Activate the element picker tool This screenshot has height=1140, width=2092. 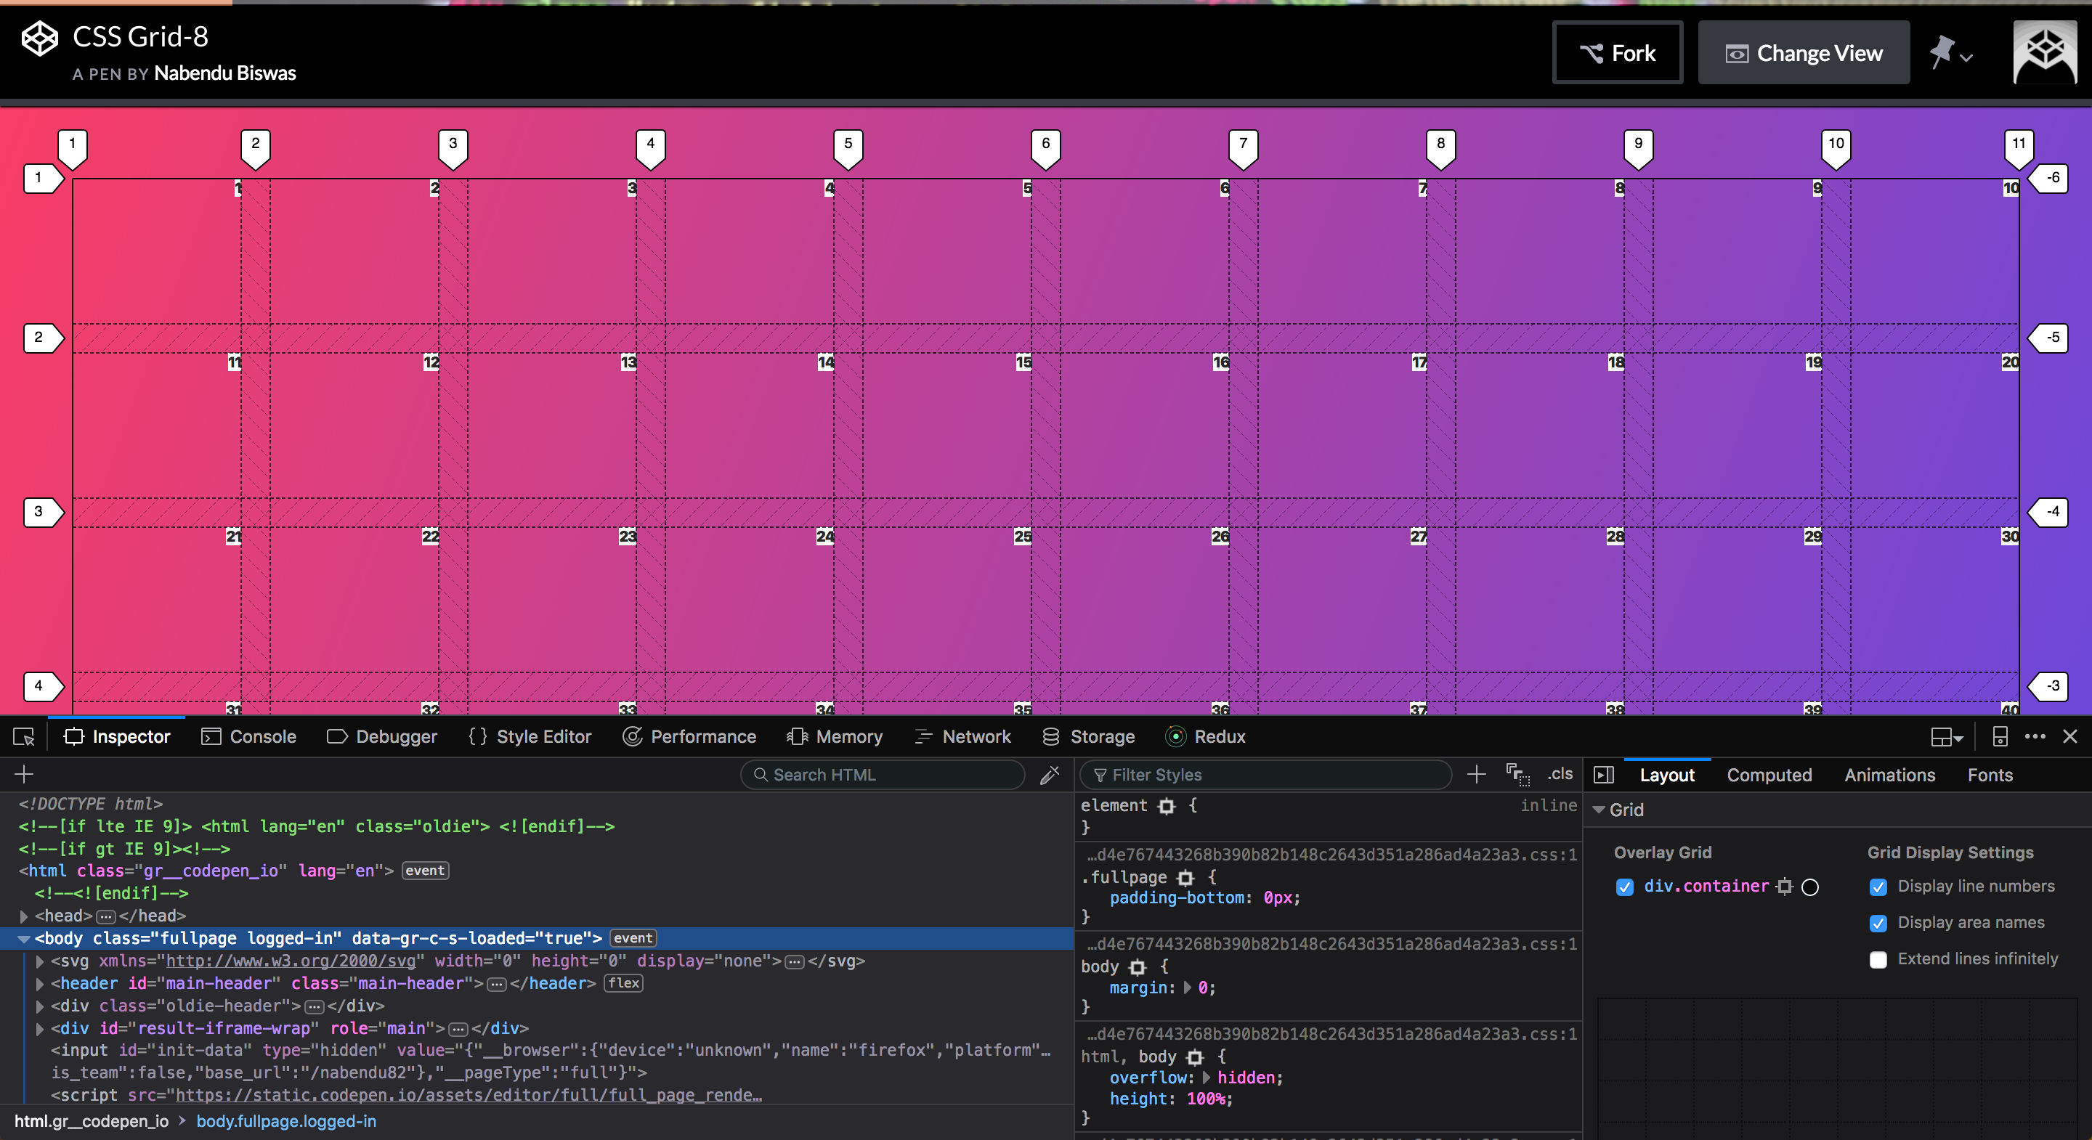tap(23, 736)
